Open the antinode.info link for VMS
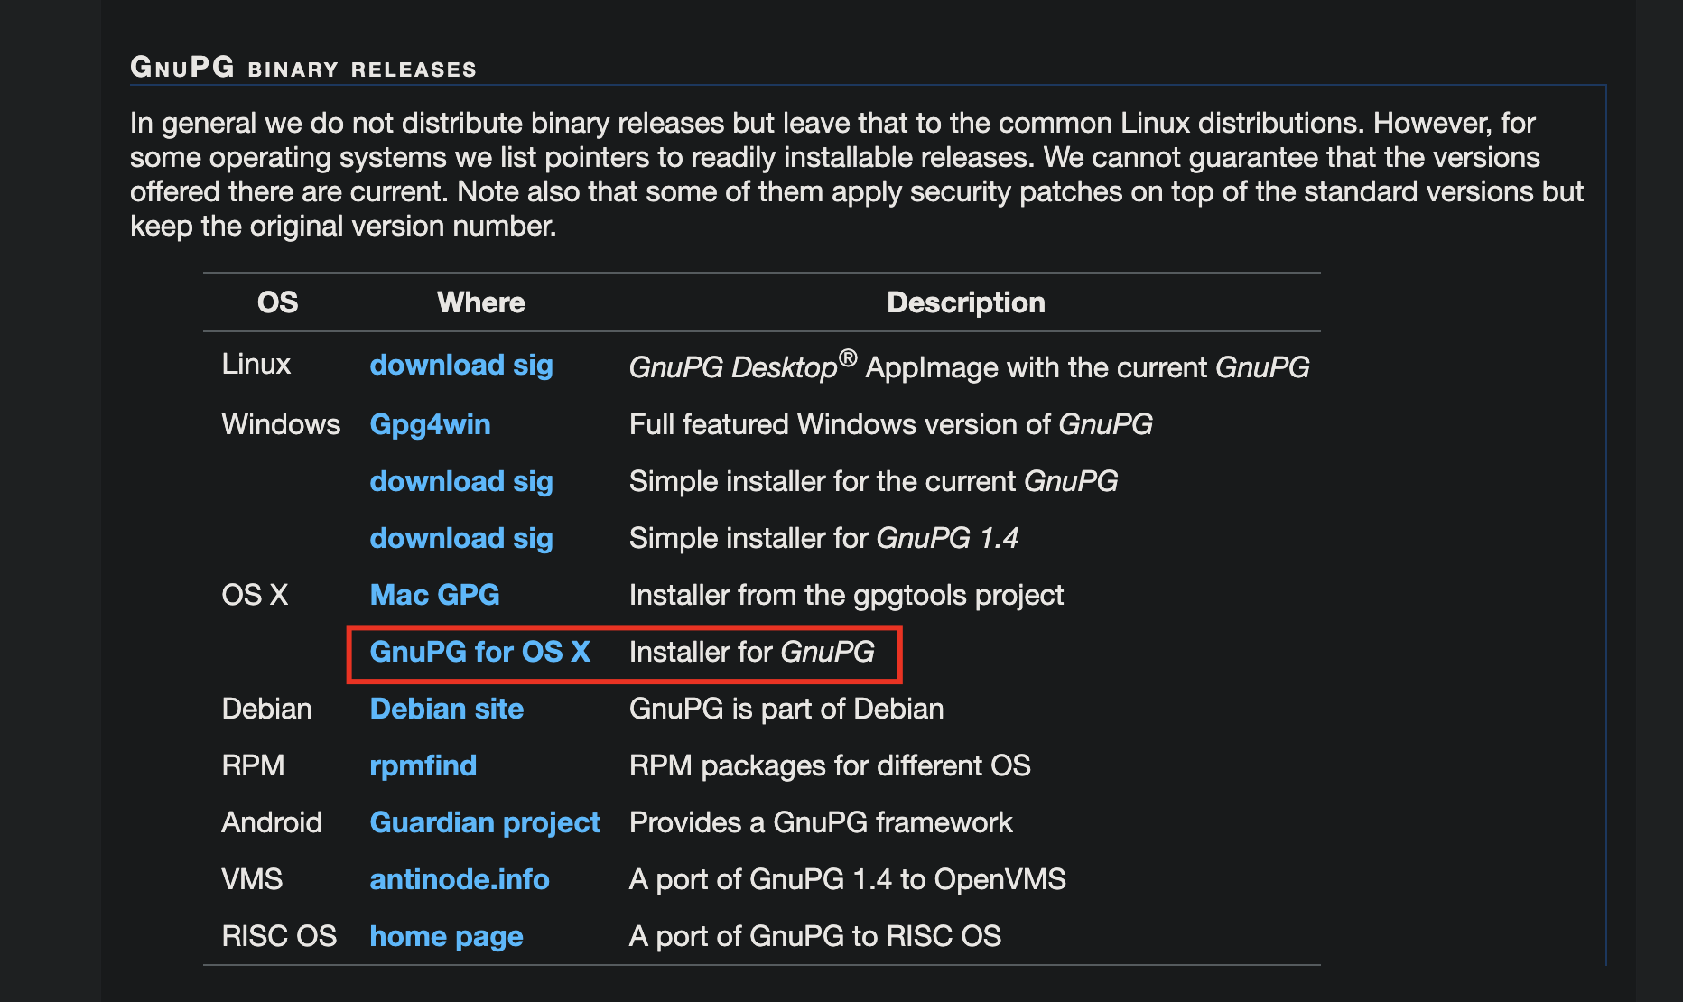 point(460,879)
